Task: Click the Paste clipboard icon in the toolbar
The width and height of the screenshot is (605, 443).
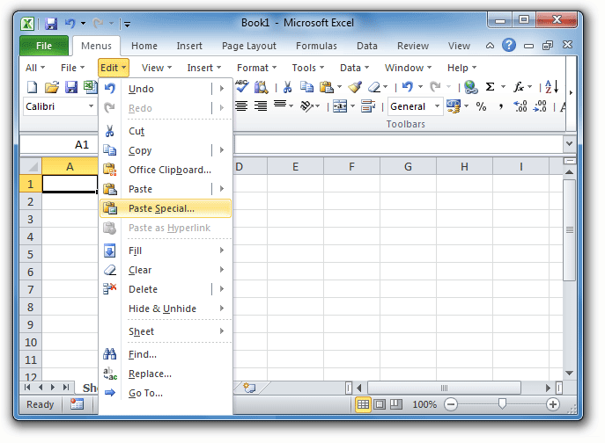Action: (327, 87)
